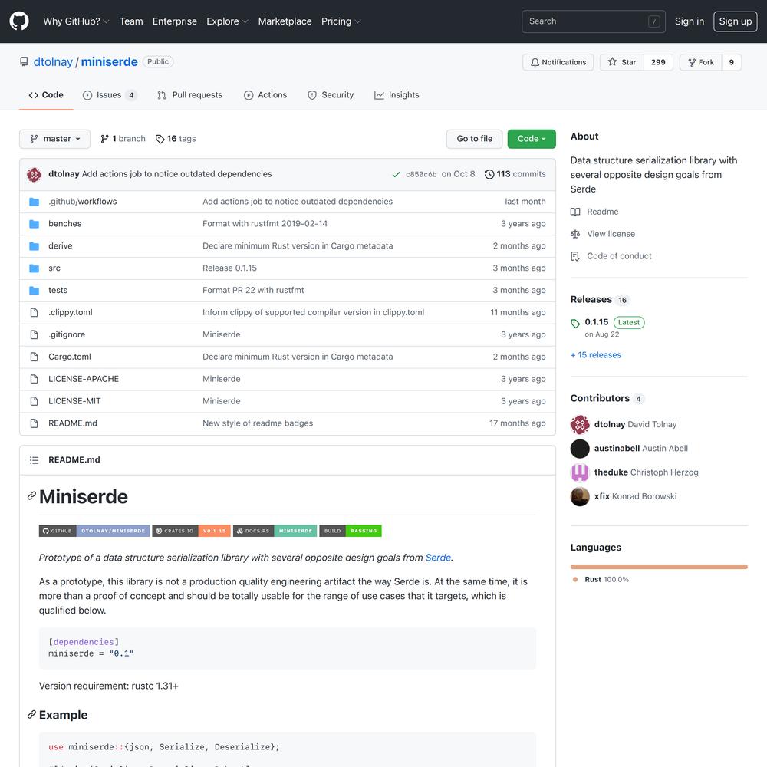This screenshot has width=767, height=767.
Task: Click the folder icon for derive
Action: pos(35,245)
